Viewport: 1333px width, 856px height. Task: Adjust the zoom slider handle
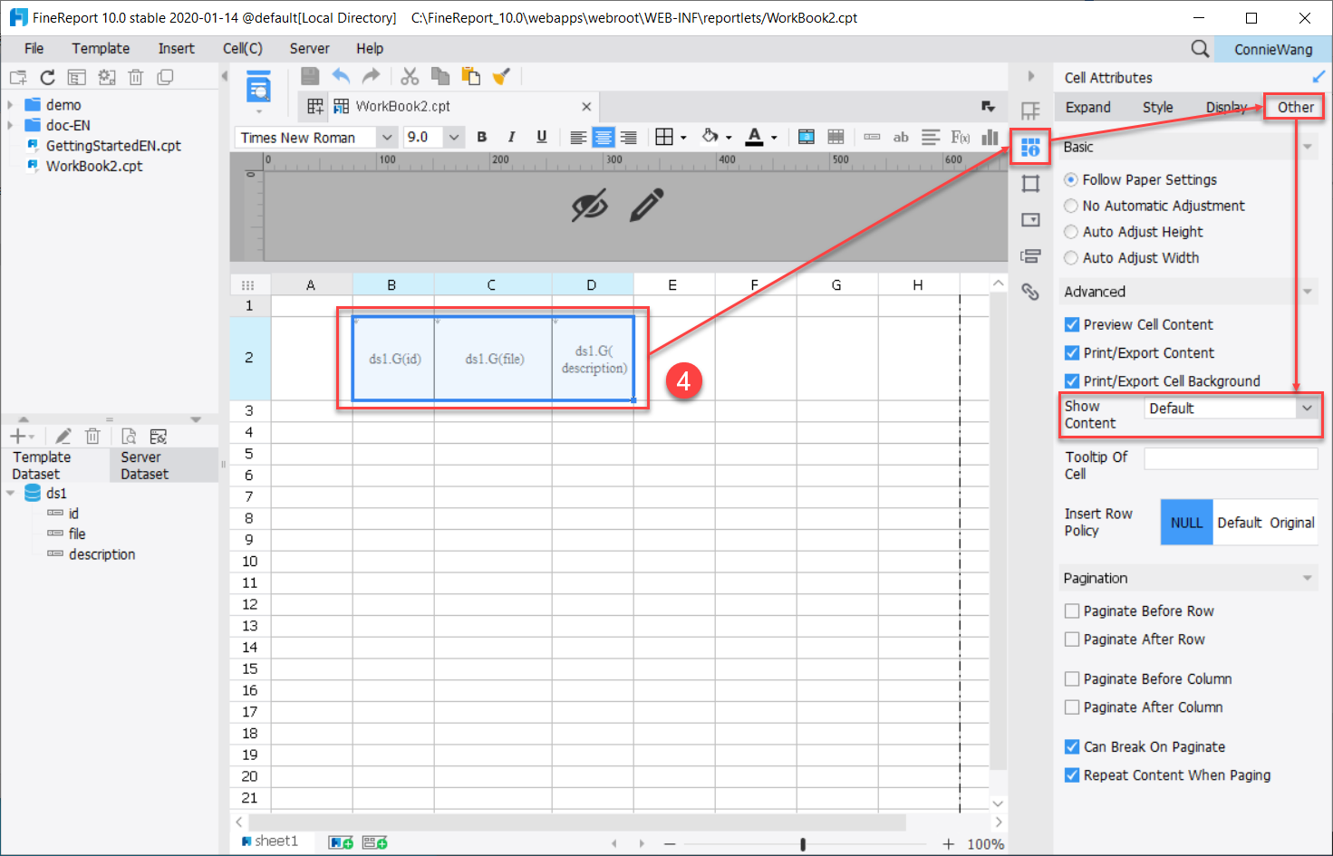(803, 844)
